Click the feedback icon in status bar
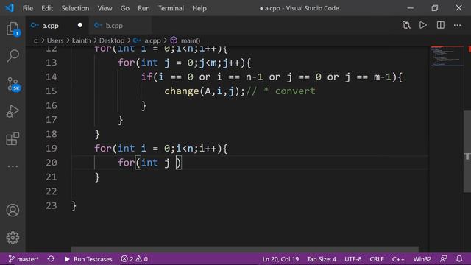 pyautogui.click(x=443, y=258)
